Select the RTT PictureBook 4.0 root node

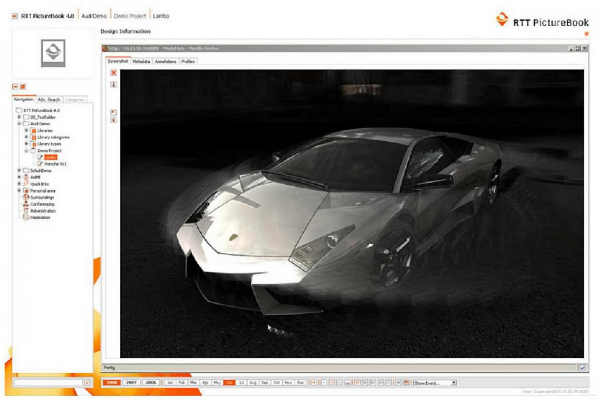pos(42,111)
